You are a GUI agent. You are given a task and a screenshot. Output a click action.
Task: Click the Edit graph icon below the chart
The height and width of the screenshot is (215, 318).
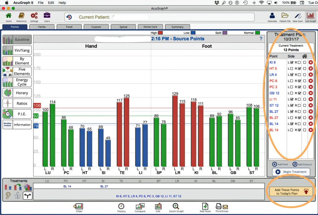click(x=158, y=208)
